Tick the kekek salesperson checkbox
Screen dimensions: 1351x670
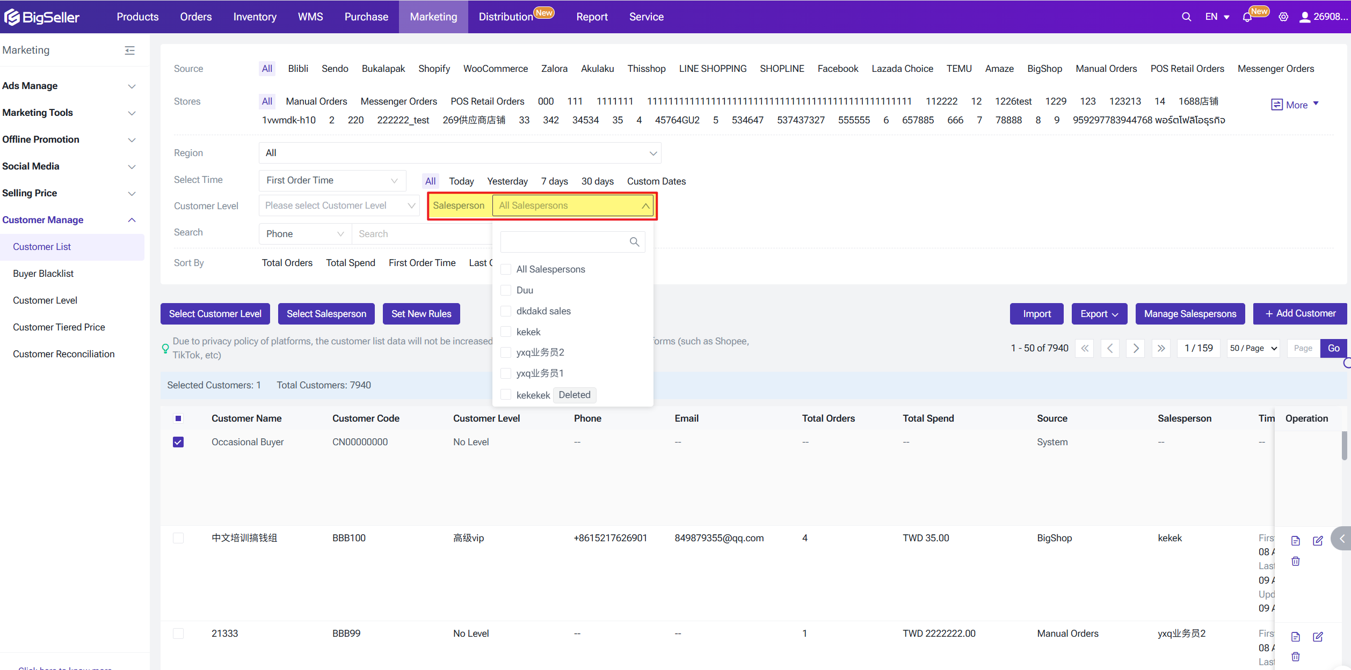[x=505, y=332]
